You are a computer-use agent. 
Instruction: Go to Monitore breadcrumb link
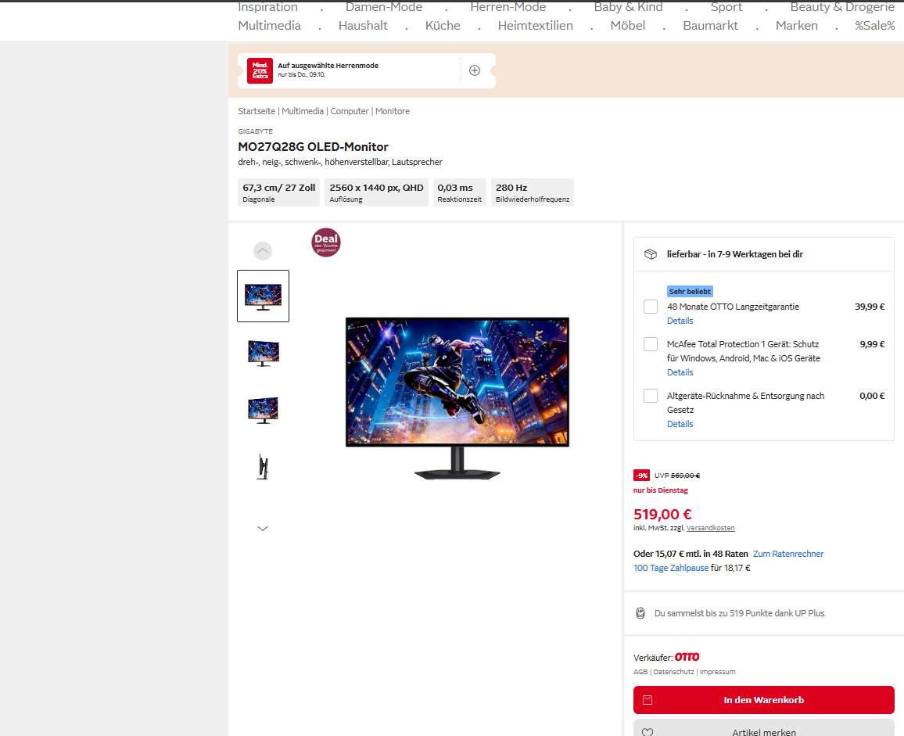tap(393, 111)
